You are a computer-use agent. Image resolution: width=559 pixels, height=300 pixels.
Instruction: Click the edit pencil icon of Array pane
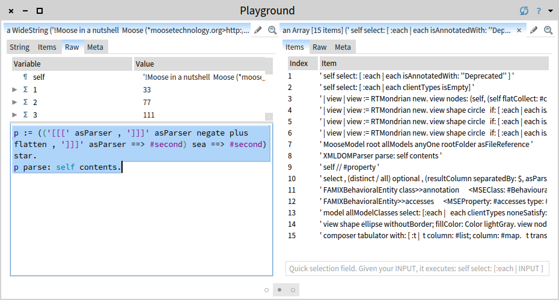[534, 30]
